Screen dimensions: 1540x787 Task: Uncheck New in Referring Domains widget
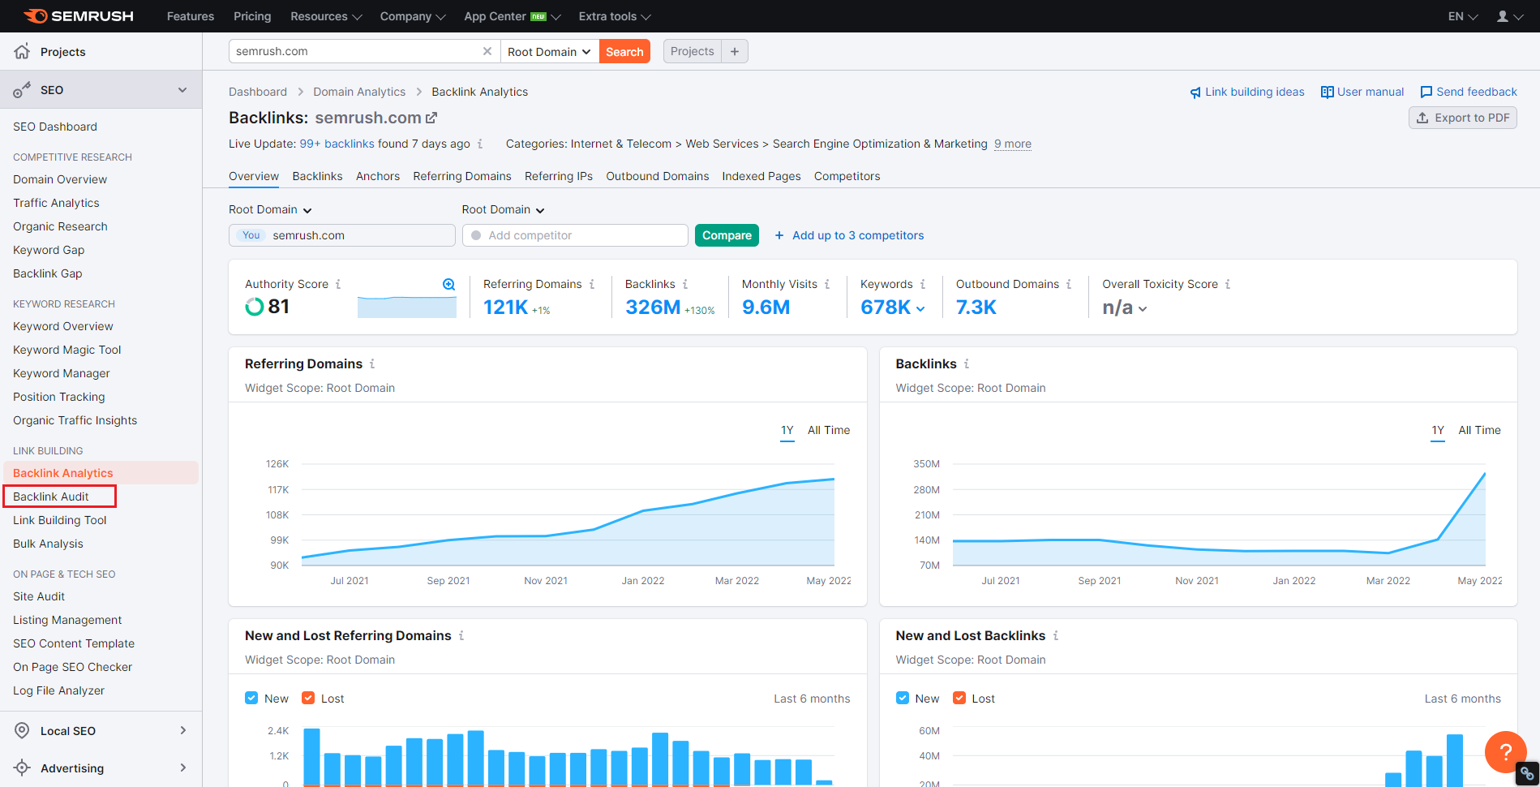[251, 698]
